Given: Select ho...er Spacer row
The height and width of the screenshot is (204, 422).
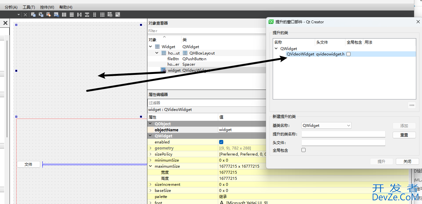Looking at the screenshot, I should click(x=207, y=64).
